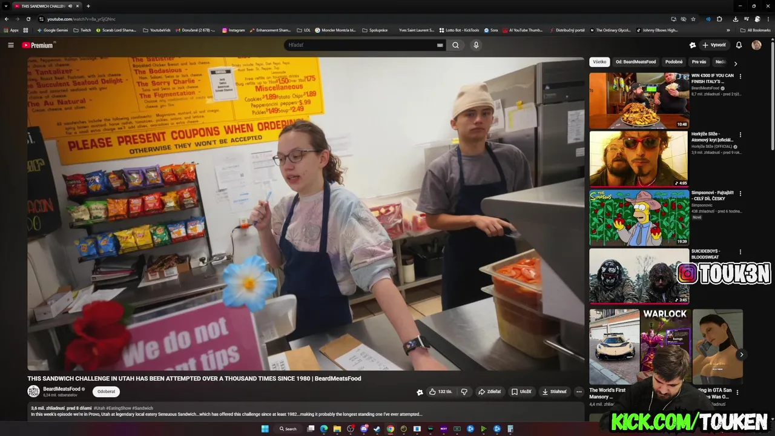Viewport: 775px width, 436px height.
Task: Open the Google Gemini bookmark
Action: click(53, 30)
